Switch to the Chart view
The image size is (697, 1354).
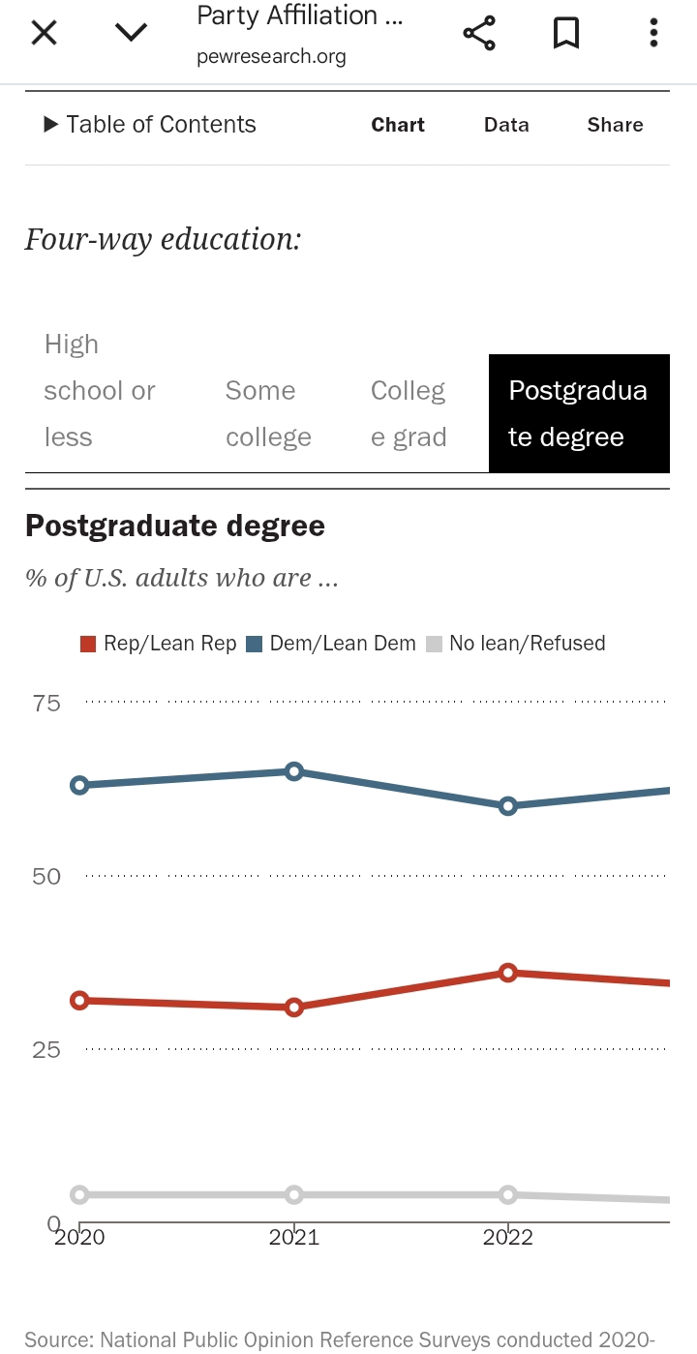pyautogui.click(x=398, y=125)
